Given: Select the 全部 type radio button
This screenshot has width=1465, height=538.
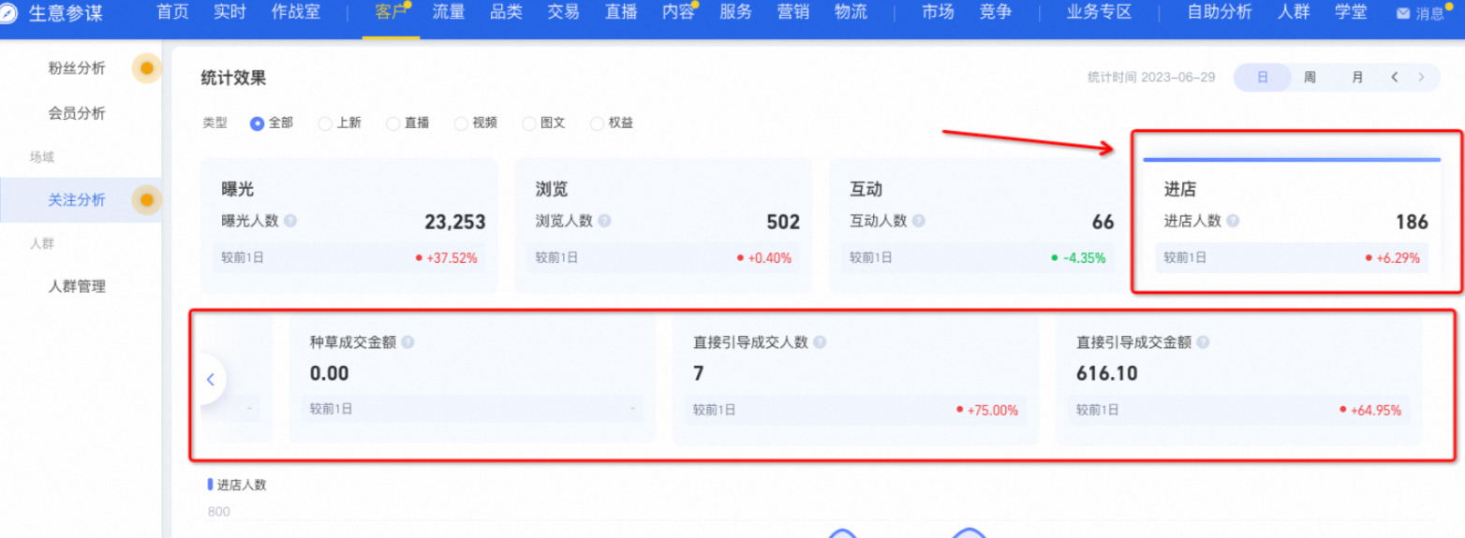Looking at the screenshot, I should click(x=257, y=124).
